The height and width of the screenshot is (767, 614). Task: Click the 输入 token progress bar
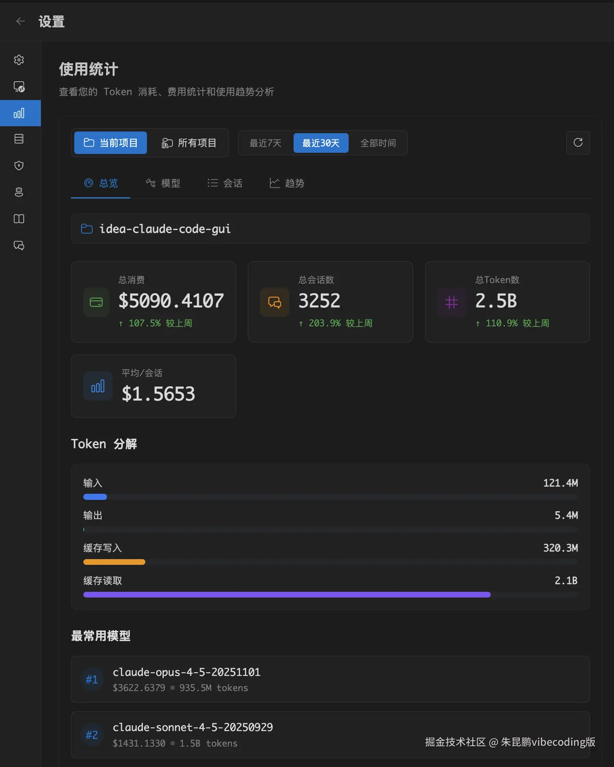click(x=330, y=497)
